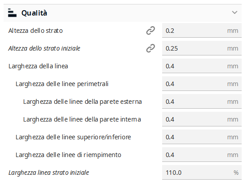Collapse the Qualità section with chevron
The image size is (243, 181).
235,12
